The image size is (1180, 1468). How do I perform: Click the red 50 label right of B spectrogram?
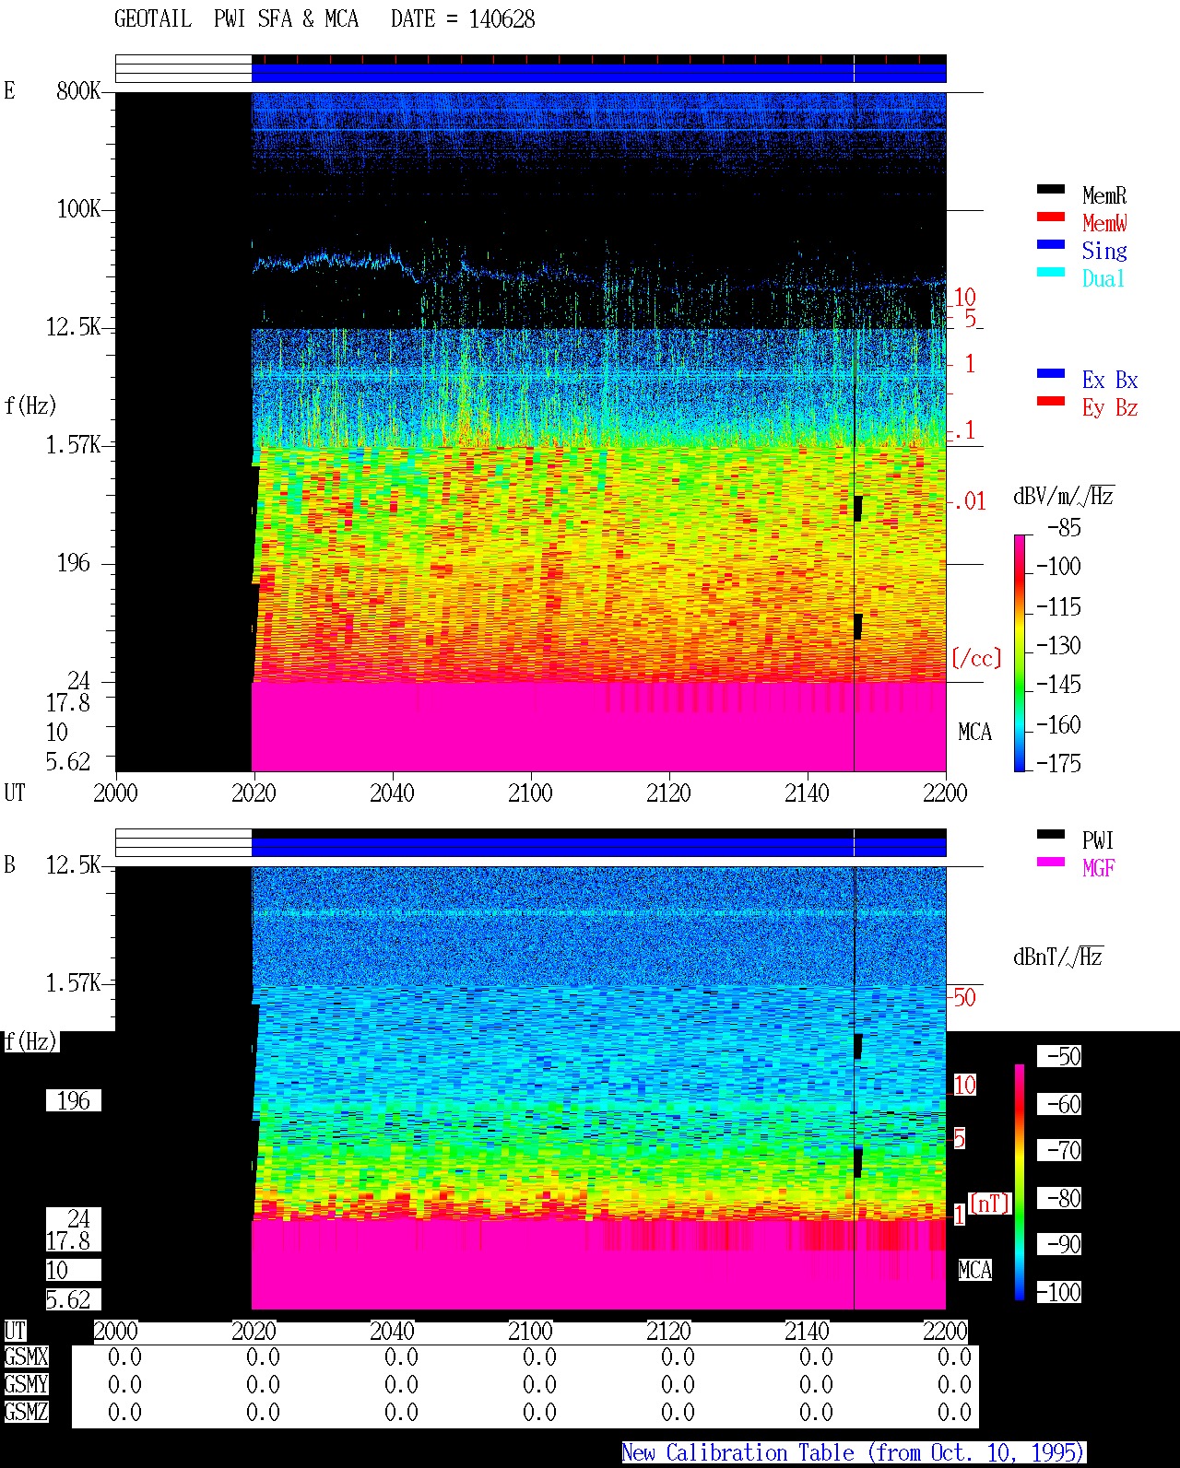pyautogui.click(x=964, y=997)
